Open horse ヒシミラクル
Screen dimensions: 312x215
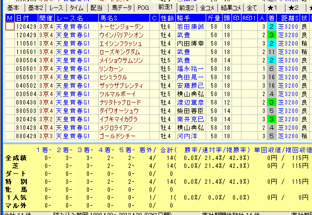tap(113, 77)
